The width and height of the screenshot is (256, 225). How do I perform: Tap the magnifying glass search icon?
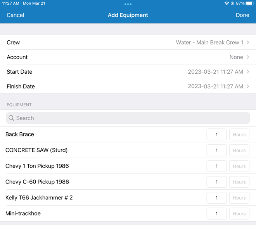click(11, 118)
